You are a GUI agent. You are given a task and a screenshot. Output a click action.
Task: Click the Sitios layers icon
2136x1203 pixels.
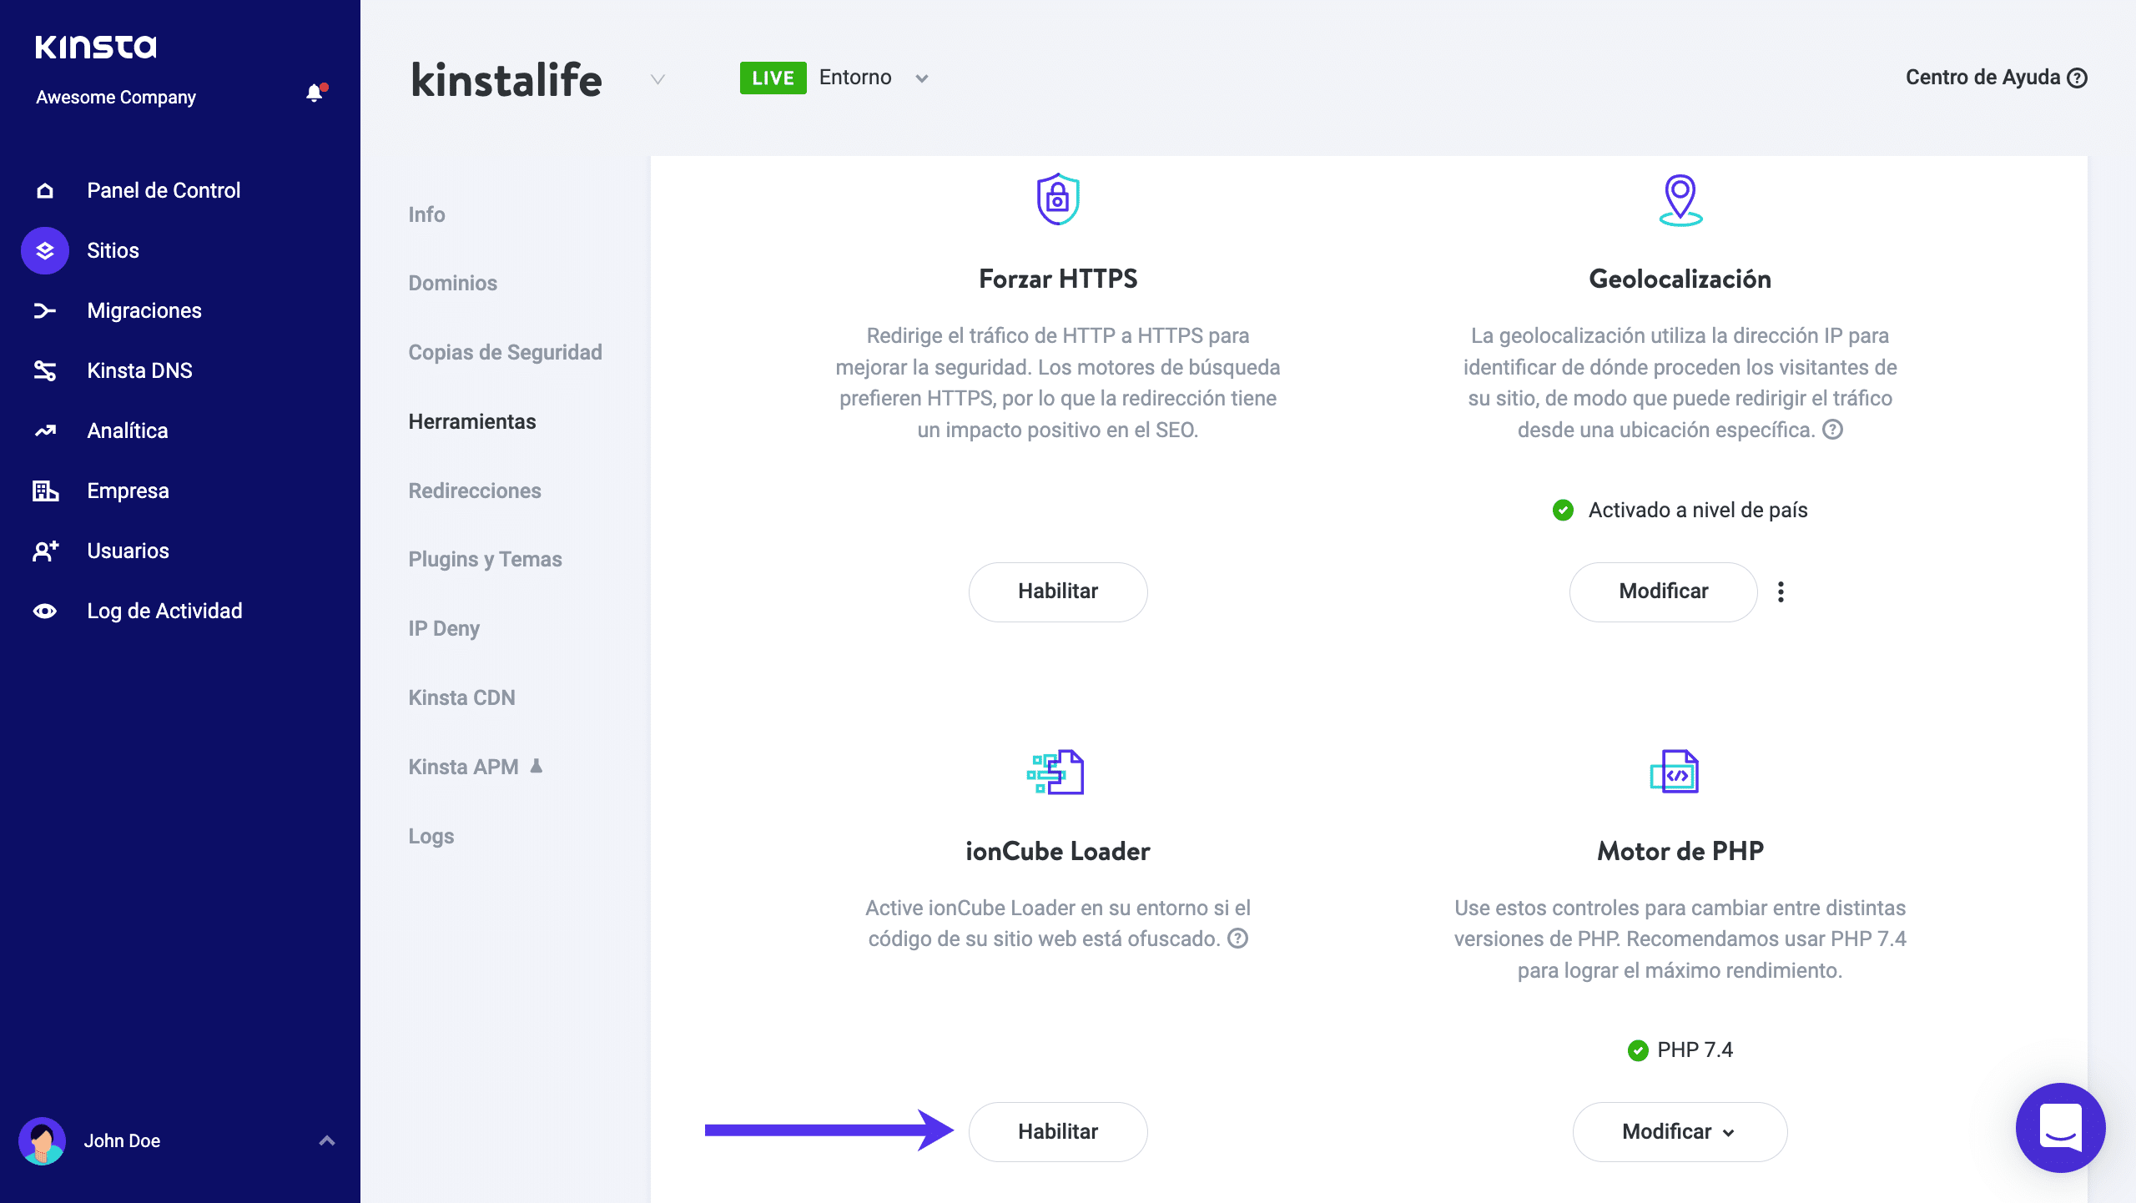(45, 250)
